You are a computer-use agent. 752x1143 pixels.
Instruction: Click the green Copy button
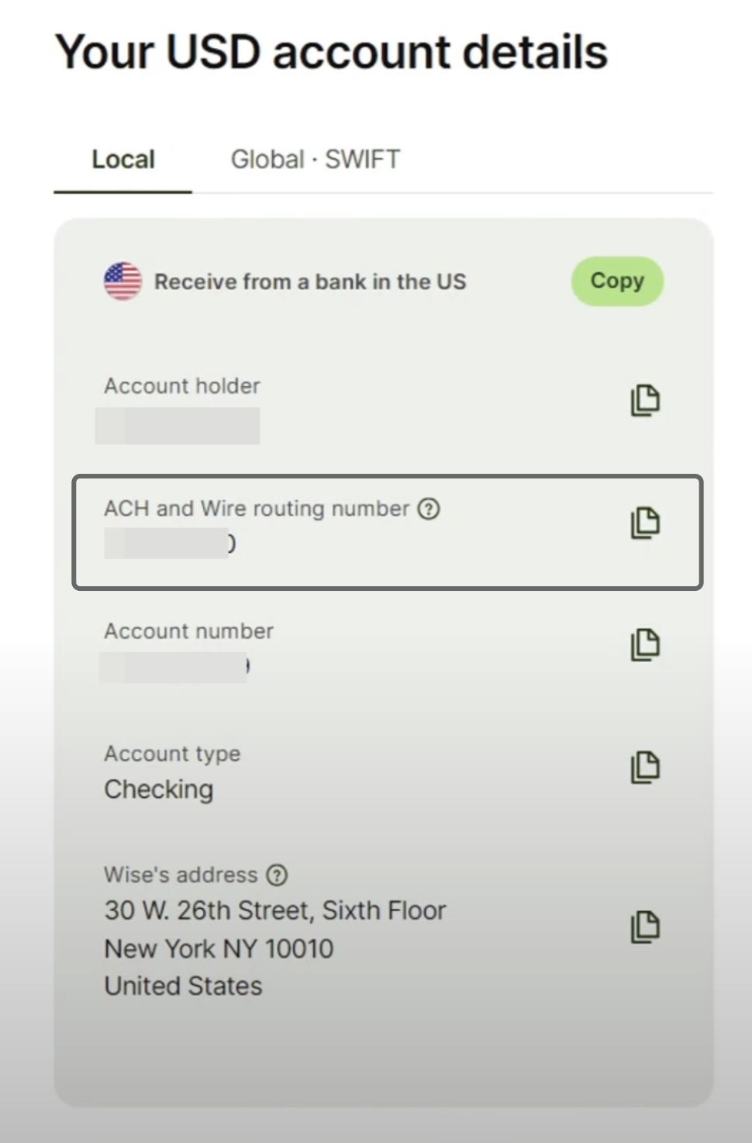617,281
